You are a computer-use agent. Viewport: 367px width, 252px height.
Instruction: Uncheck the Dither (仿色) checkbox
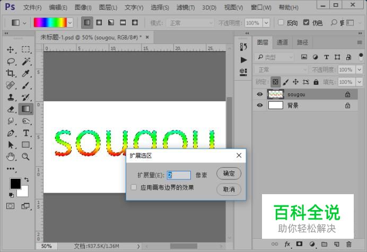pos(306,22)
